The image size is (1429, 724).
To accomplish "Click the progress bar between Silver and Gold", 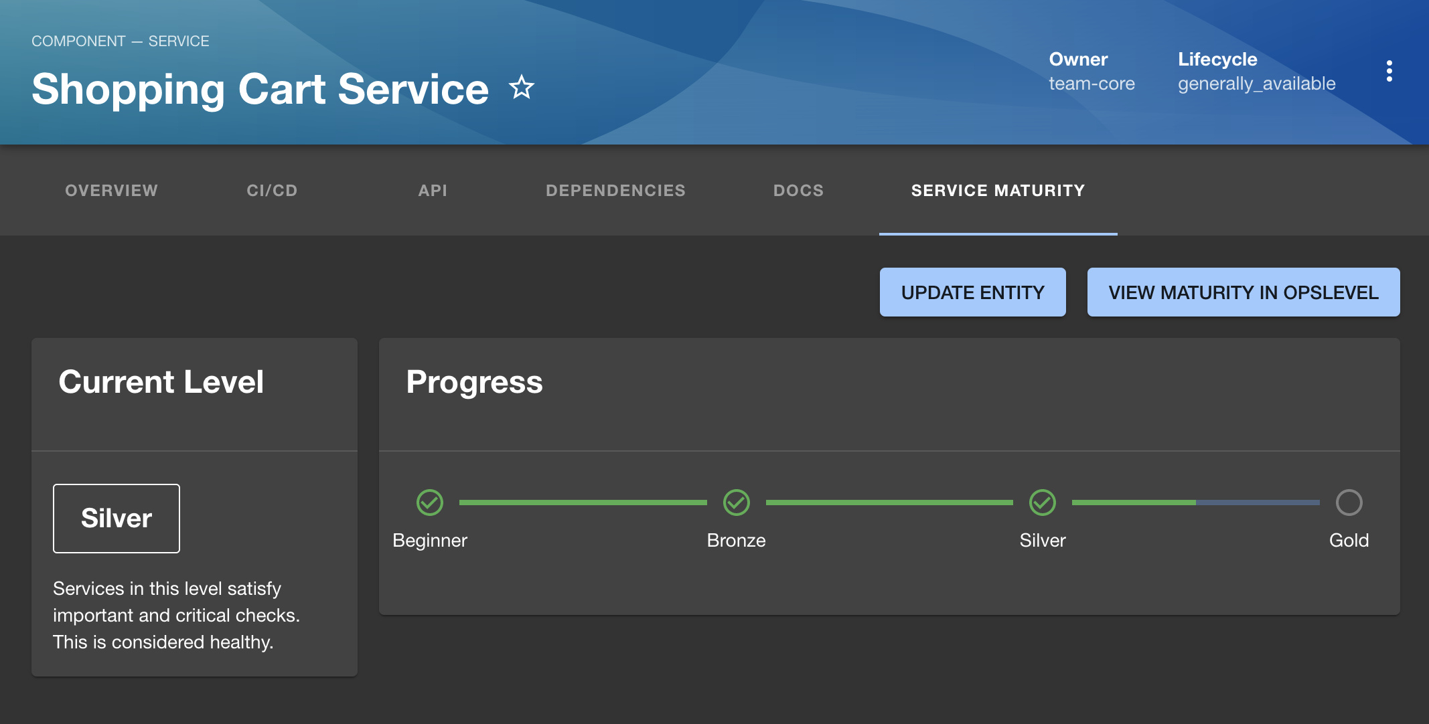I will (1195, 503).
